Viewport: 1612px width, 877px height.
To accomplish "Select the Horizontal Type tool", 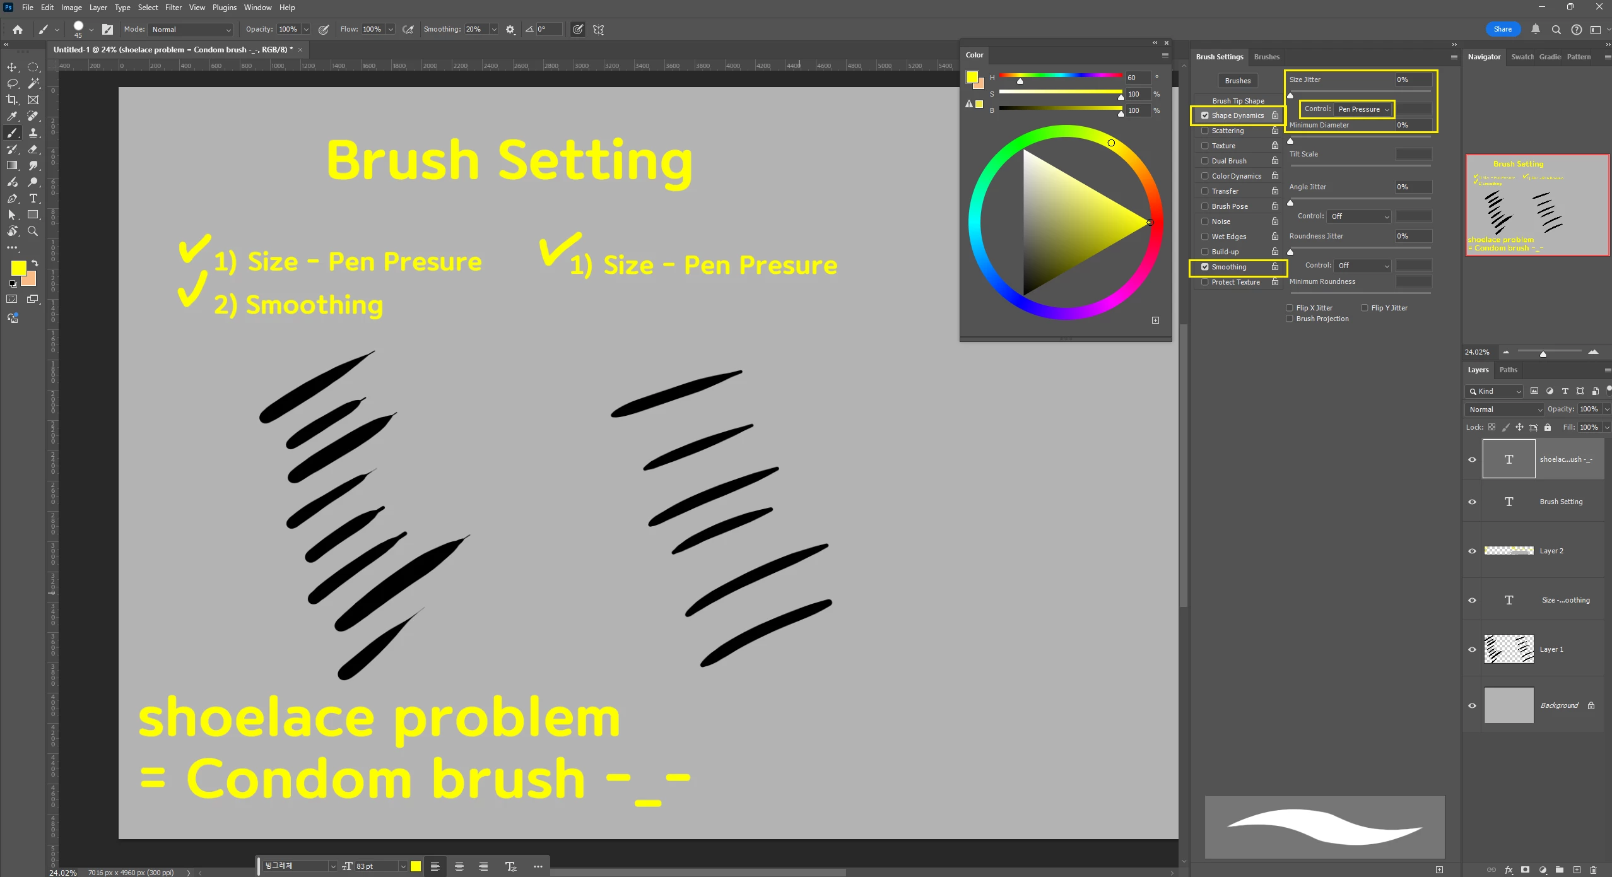I will [x=33, y=198].
